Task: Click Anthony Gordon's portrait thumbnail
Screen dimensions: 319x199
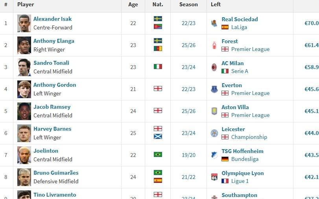Action: (x=24, y=89)
